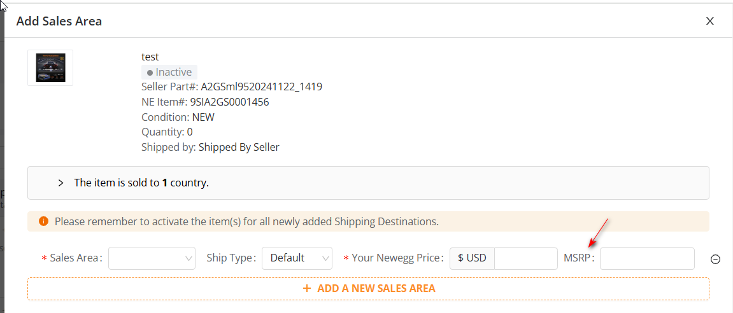Click the $ USD currency label
The image size is (733, 313).
tap(472, 258)
